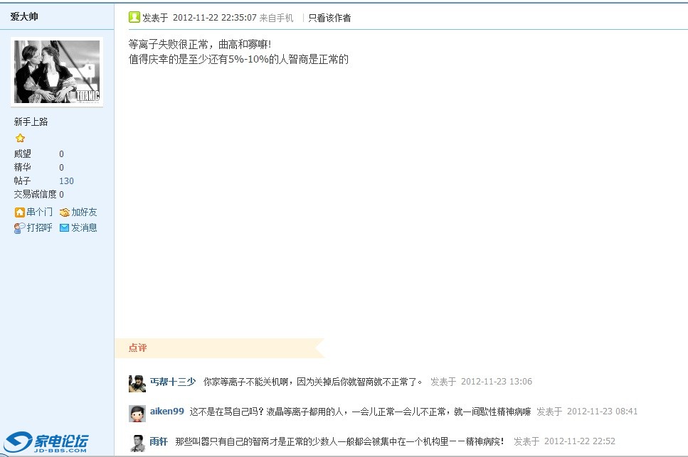688x457 pixels.
Task: Click the 串个门 house icon
Action: point(20,213)
